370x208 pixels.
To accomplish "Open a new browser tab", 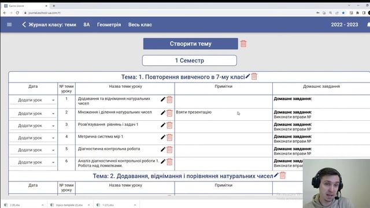I will 54,6.
